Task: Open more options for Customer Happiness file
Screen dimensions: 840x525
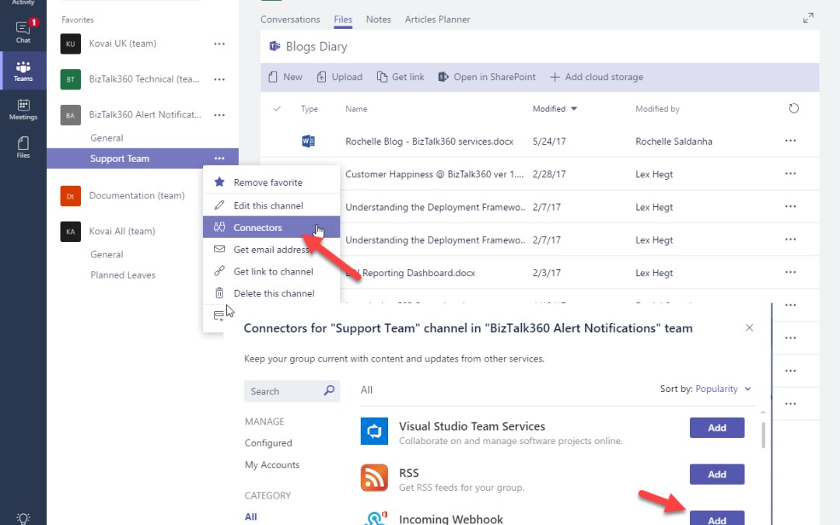Action: point(790,173)
